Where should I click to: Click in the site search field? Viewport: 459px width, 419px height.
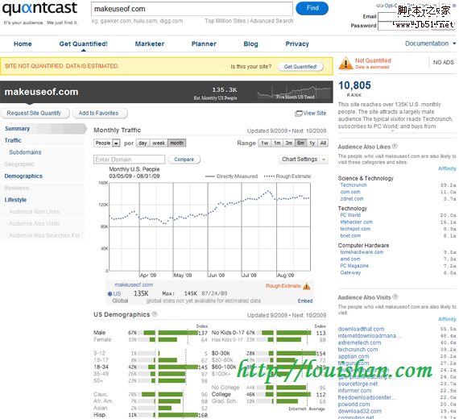192,9
